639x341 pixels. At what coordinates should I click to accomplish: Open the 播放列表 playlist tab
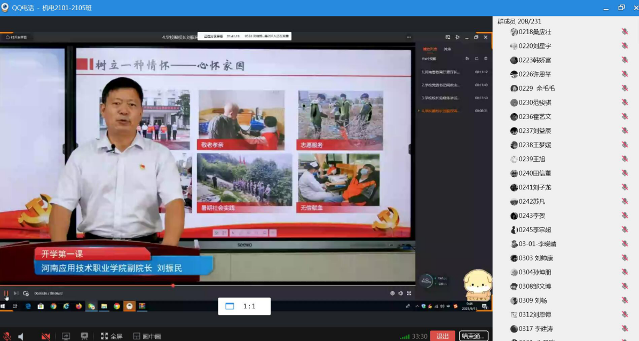430,49
